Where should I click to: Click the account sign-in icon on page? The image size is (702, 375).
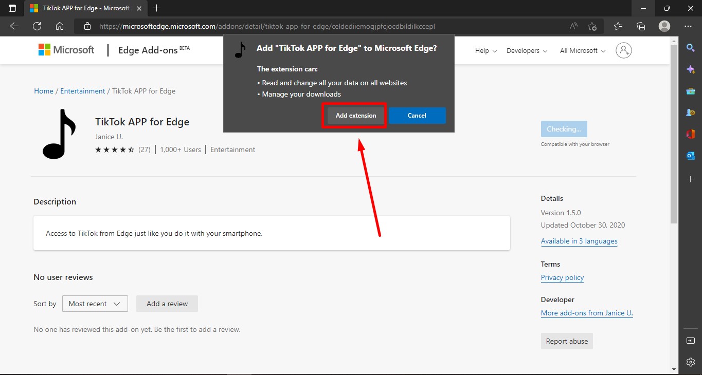[624, 50]
